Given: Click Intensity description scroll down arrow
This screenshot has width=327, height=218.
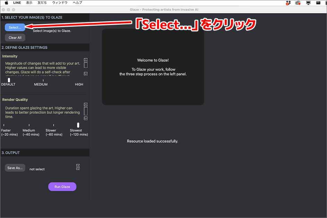Looking at the screenshot, I should 86,74.
